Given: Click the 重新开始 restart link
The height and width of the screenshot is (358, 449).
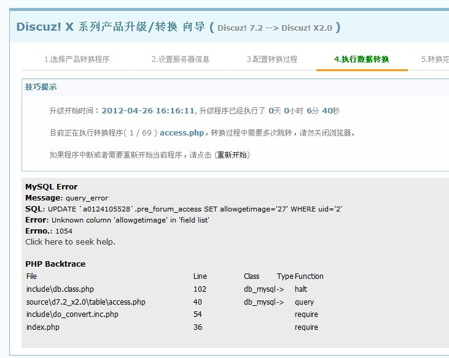Looking at the screenshot, I should coord(232,155).
